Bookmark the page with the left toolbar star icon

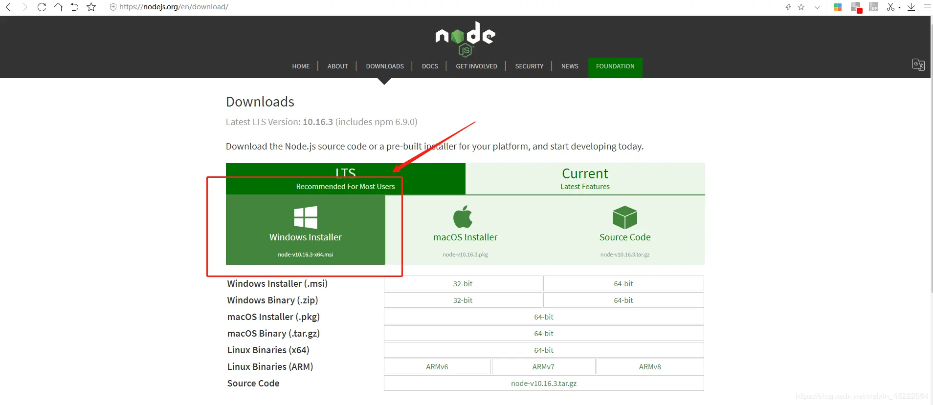(91, 7)
